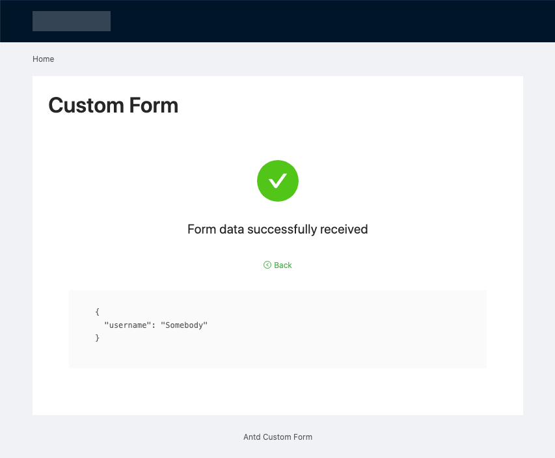The width and height of the screenshot is (555, 458).
Task: Select the logo in the top navigation bar
Action: click(x=72, y=21)
